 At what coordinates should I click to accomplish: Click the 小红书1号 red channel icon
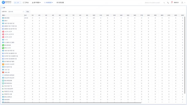(3, 34)
